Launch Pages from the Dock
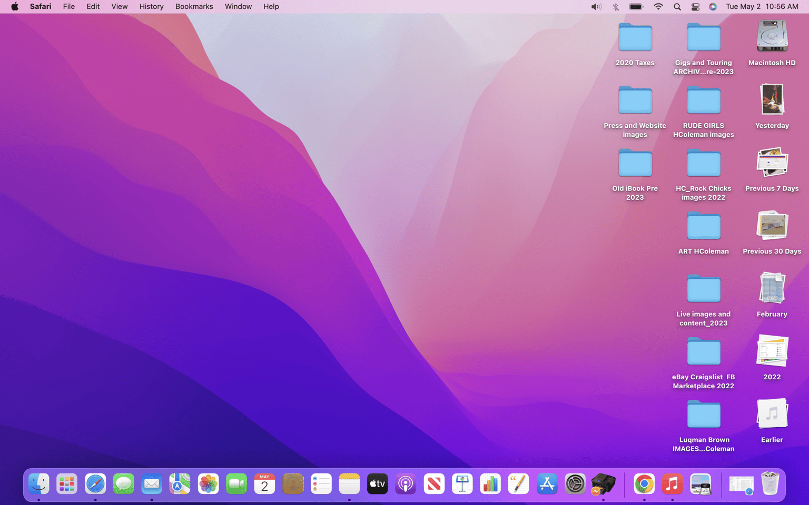This screenshot has height=505, width=809. coord(519,484)
